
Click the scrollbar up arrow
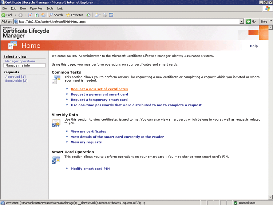[270, 27]
